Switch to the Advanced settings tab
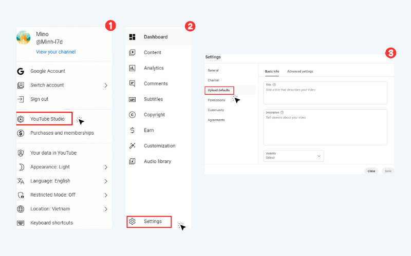 [300, 71]
